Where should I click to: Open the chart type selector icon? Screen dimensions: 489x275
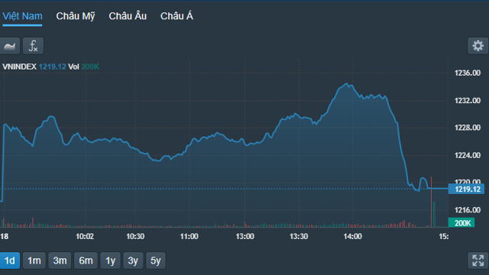pos(10,46)
